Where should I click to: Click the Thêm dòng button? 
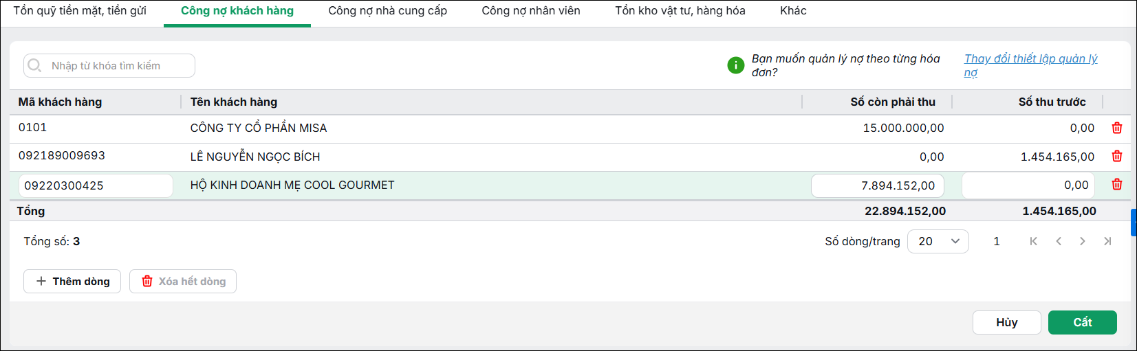72,281
